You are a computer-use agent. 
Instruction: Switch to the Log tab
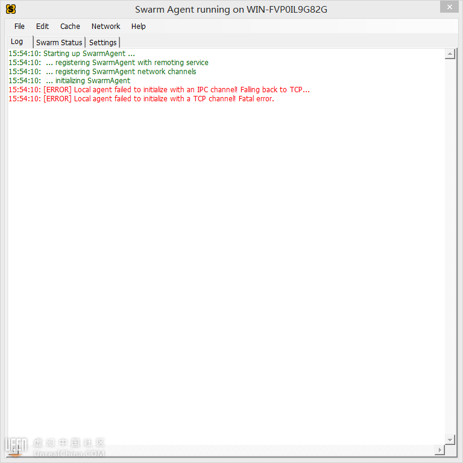point(17,42)
